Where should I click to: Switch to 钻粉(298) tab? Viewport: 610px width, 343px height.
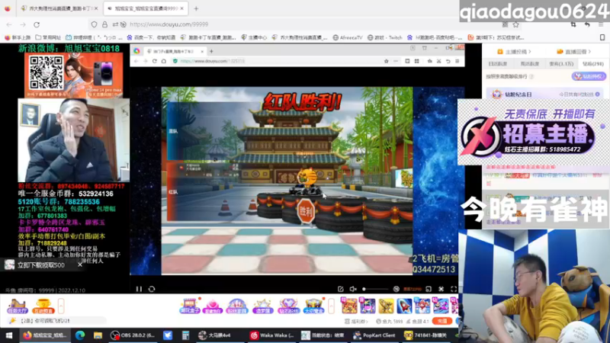(593, 64)
